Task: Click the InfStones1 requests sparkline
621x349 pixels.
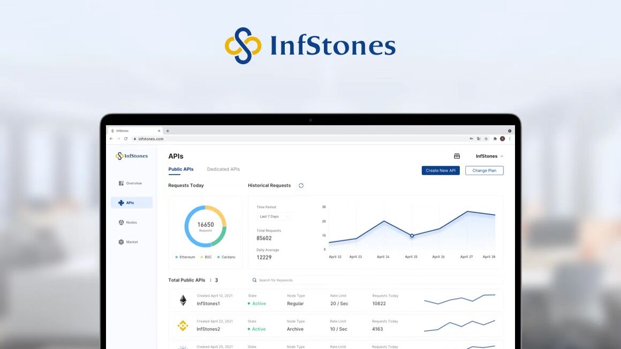Action: tap(460, 299)
